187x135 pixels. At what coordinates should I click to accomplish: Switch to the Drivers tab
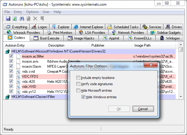point(173,27)
